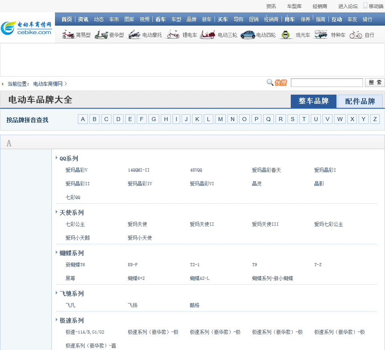Expand the 蝴蝶系列 arrow
The image size is (385, 350).
(x=57, y=252)
